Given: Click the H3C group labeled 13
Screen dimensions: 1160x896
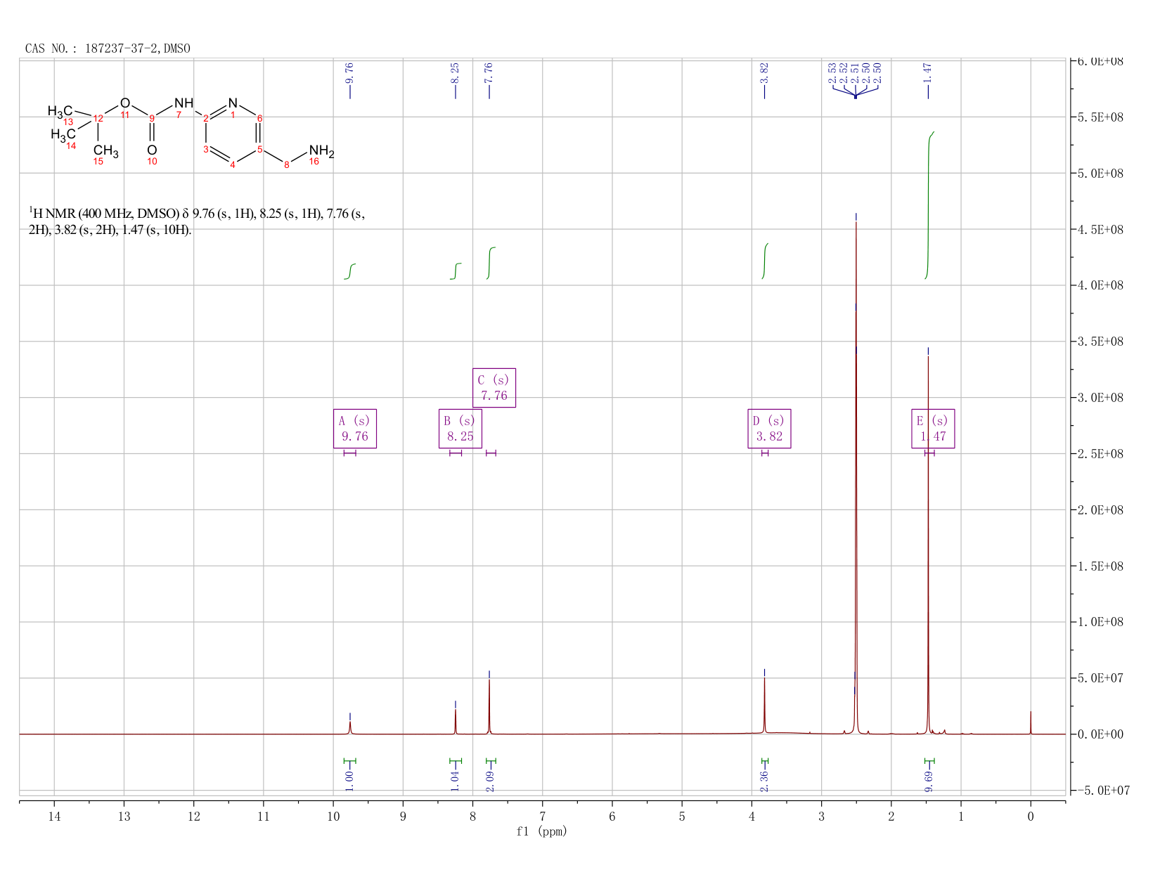Looking at the screenshot, I should click(60, 111).
